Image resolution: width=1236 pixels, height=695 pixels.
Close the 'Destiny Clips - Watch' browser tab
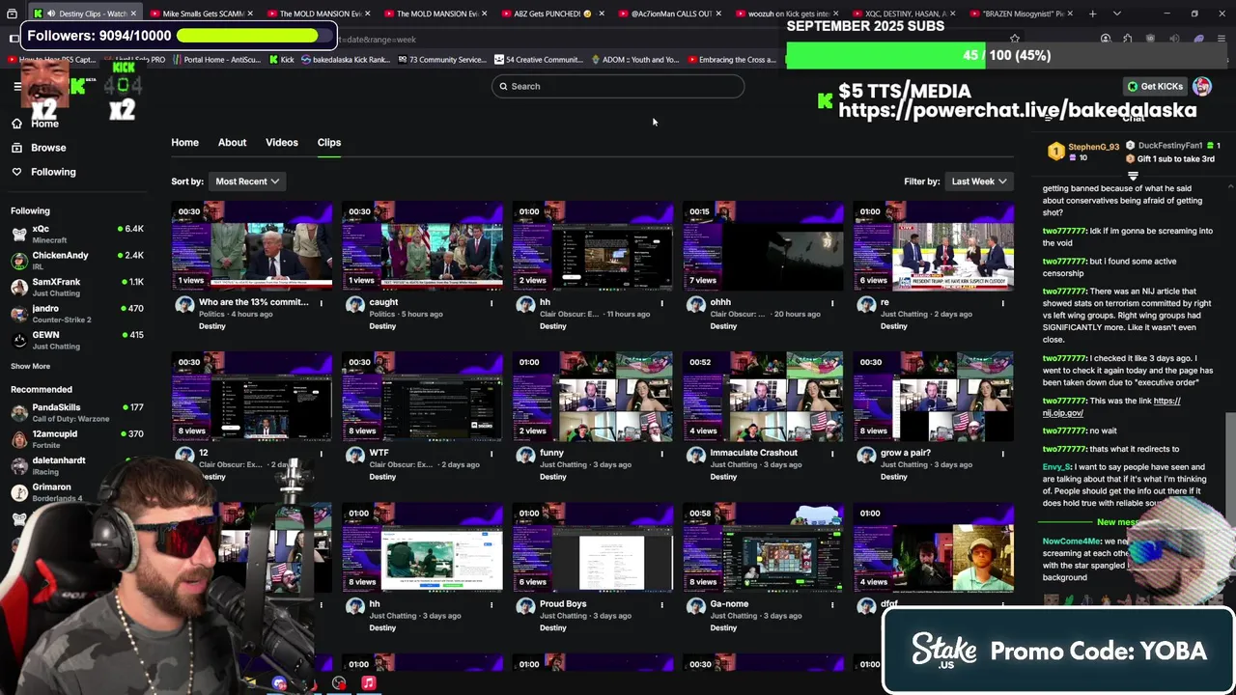134,14
